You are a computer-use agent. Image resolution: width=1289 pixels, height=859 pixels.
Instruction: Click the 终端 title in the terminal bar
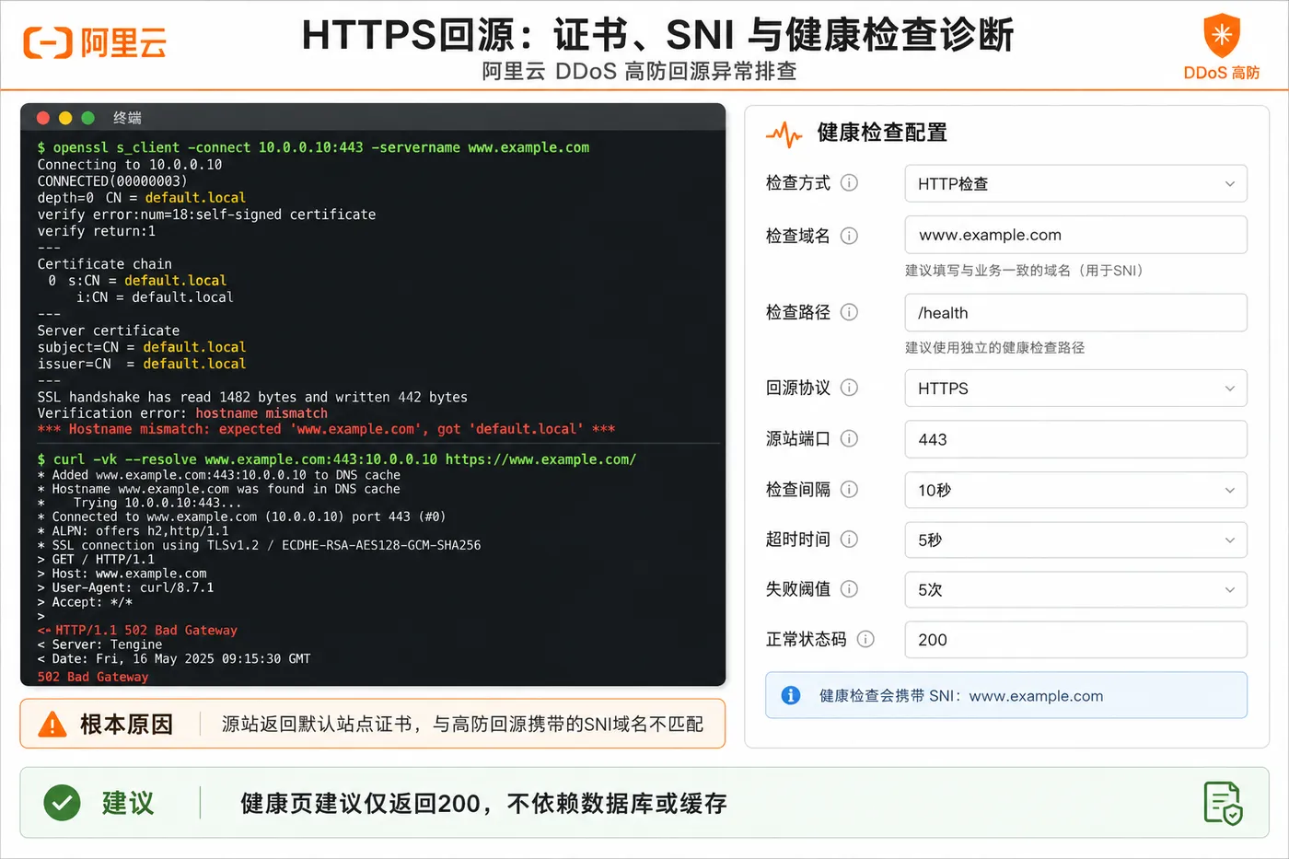pos(127,118)
